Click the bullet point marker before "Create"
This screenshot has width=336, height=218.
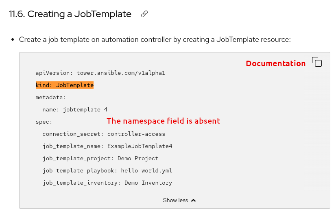pyautogui.click(x=13, y=40)
